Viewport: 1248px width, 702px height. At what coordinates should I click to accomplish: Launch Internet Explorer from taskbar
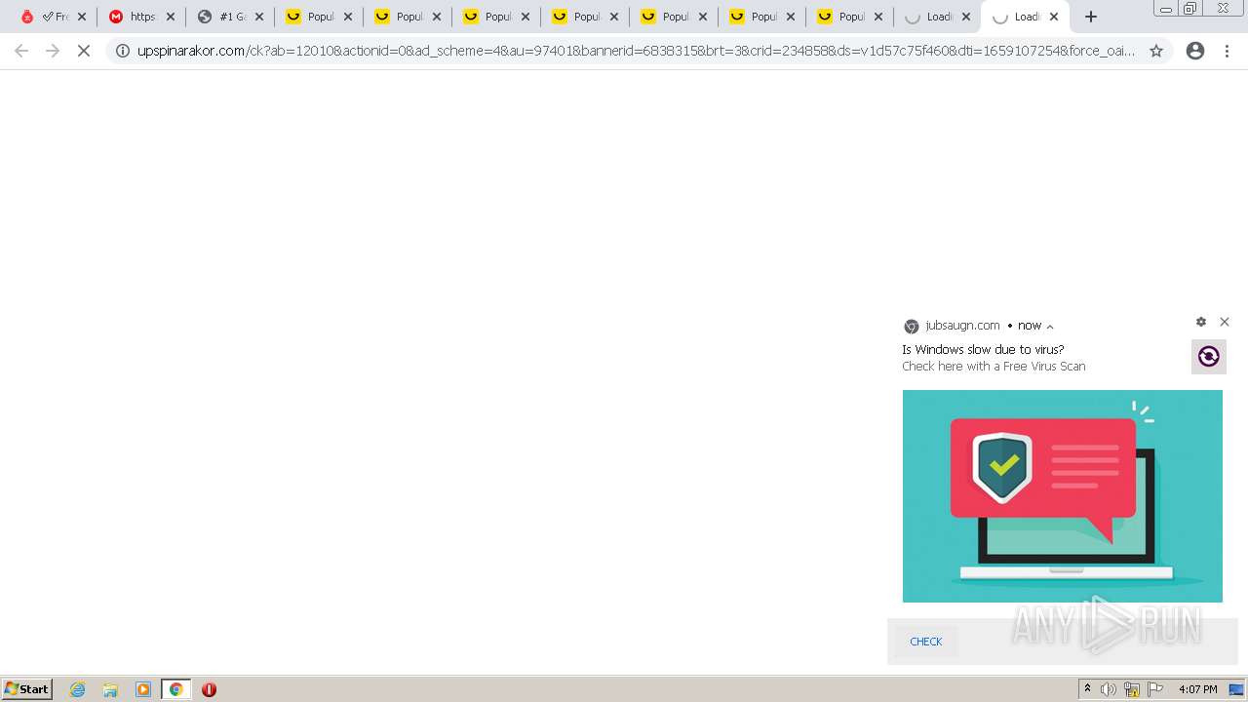78,689
